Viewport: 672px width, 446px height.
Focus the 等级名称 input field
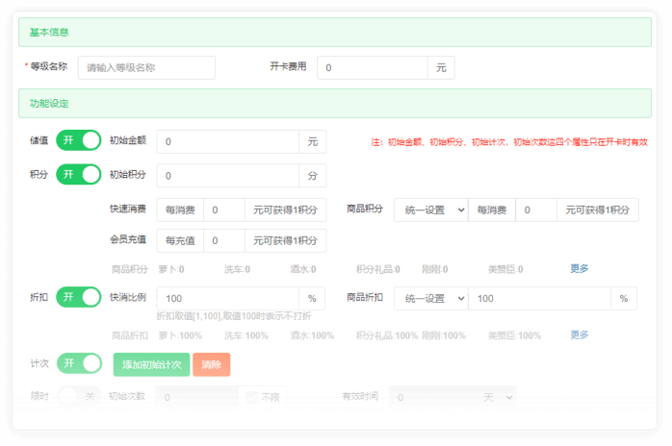point(146,67)
